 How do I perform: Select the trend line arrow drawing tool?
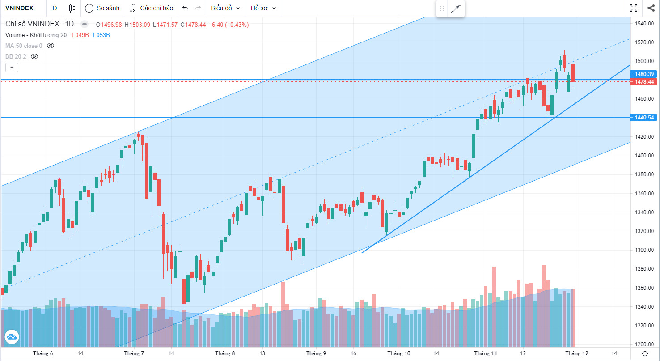click(x=456, y=8)
